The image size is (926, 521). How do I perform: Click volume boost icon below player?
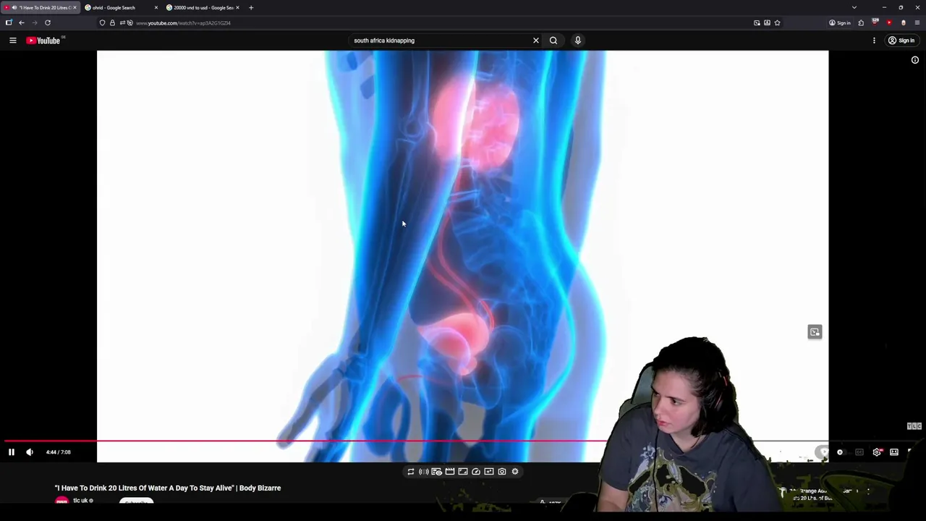tap(424, 472)
